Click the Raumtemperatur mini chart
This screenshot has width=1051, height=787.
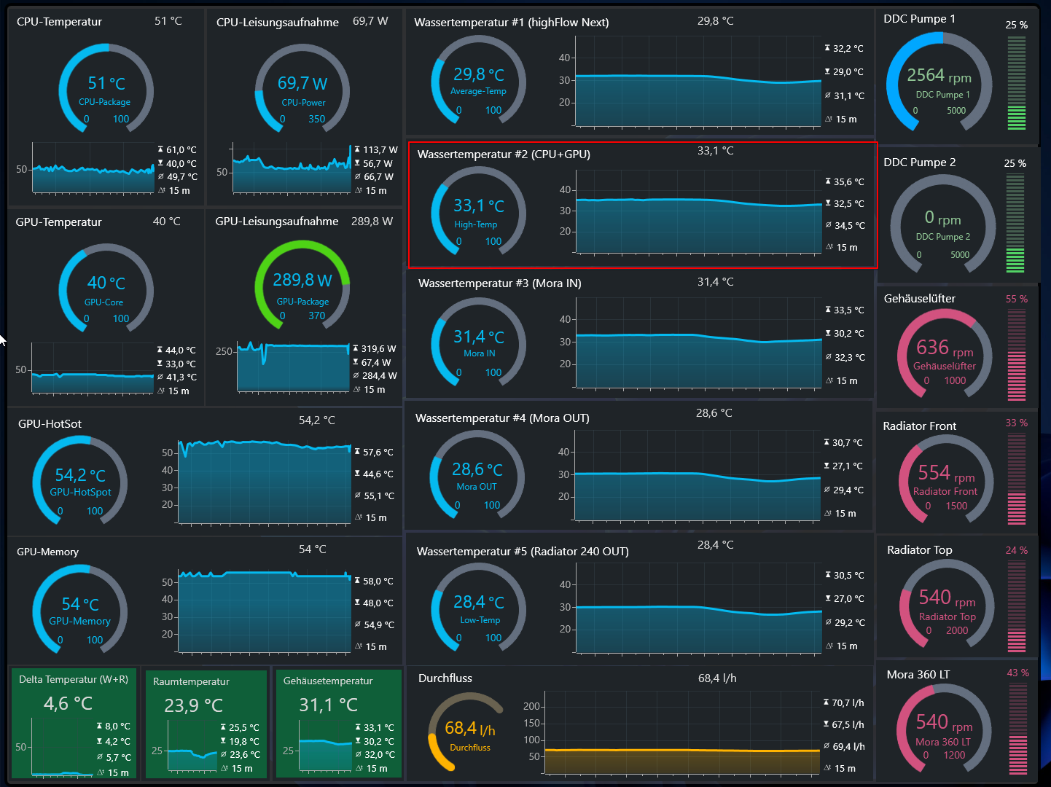click(192, 746)
